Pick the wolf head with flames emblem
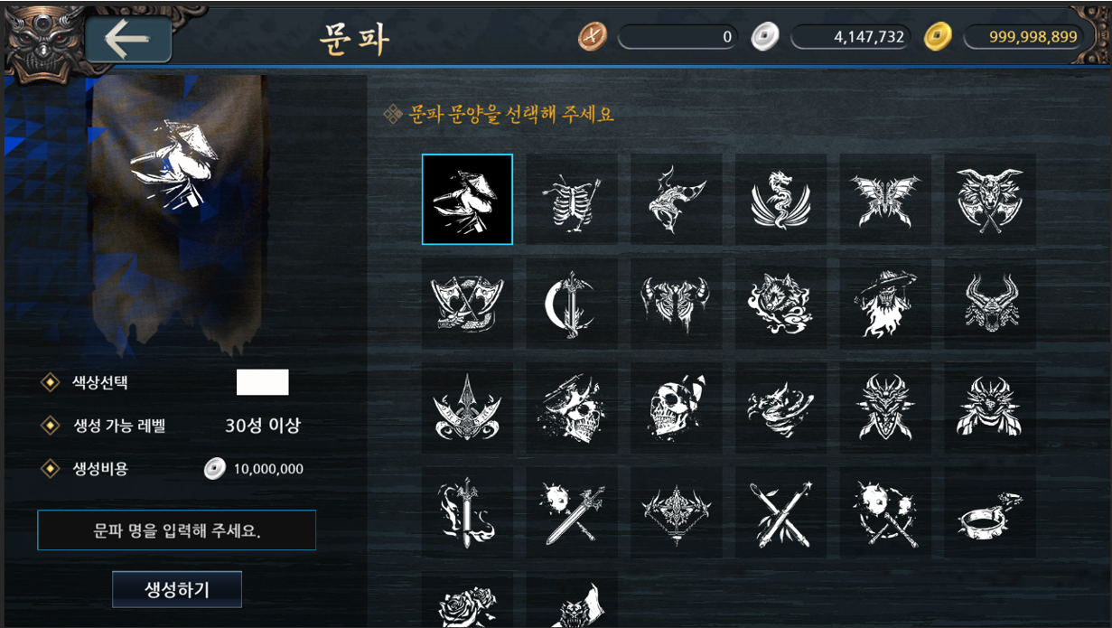 tap(780, 304)
